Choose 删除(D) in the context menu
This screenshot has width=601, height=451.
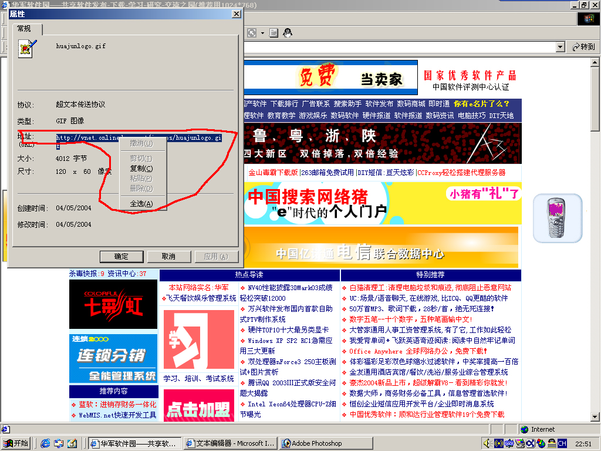tap(141, 189)
